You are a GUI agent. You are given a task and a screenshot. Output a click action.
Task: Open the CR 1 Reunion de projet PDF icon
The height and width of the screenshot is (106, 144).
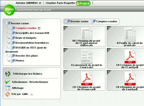click(x=87, y=78)
